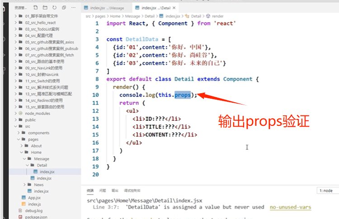Viewport: 339px width, 219px height.
Task: Click the 'render' breadcrumb symbol
Action: pos(218,16)
